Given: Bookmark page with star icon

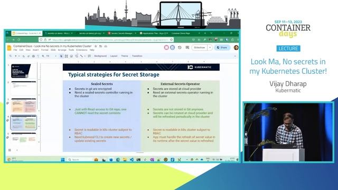Looking at the screenshot, I should tap(171, 40).
